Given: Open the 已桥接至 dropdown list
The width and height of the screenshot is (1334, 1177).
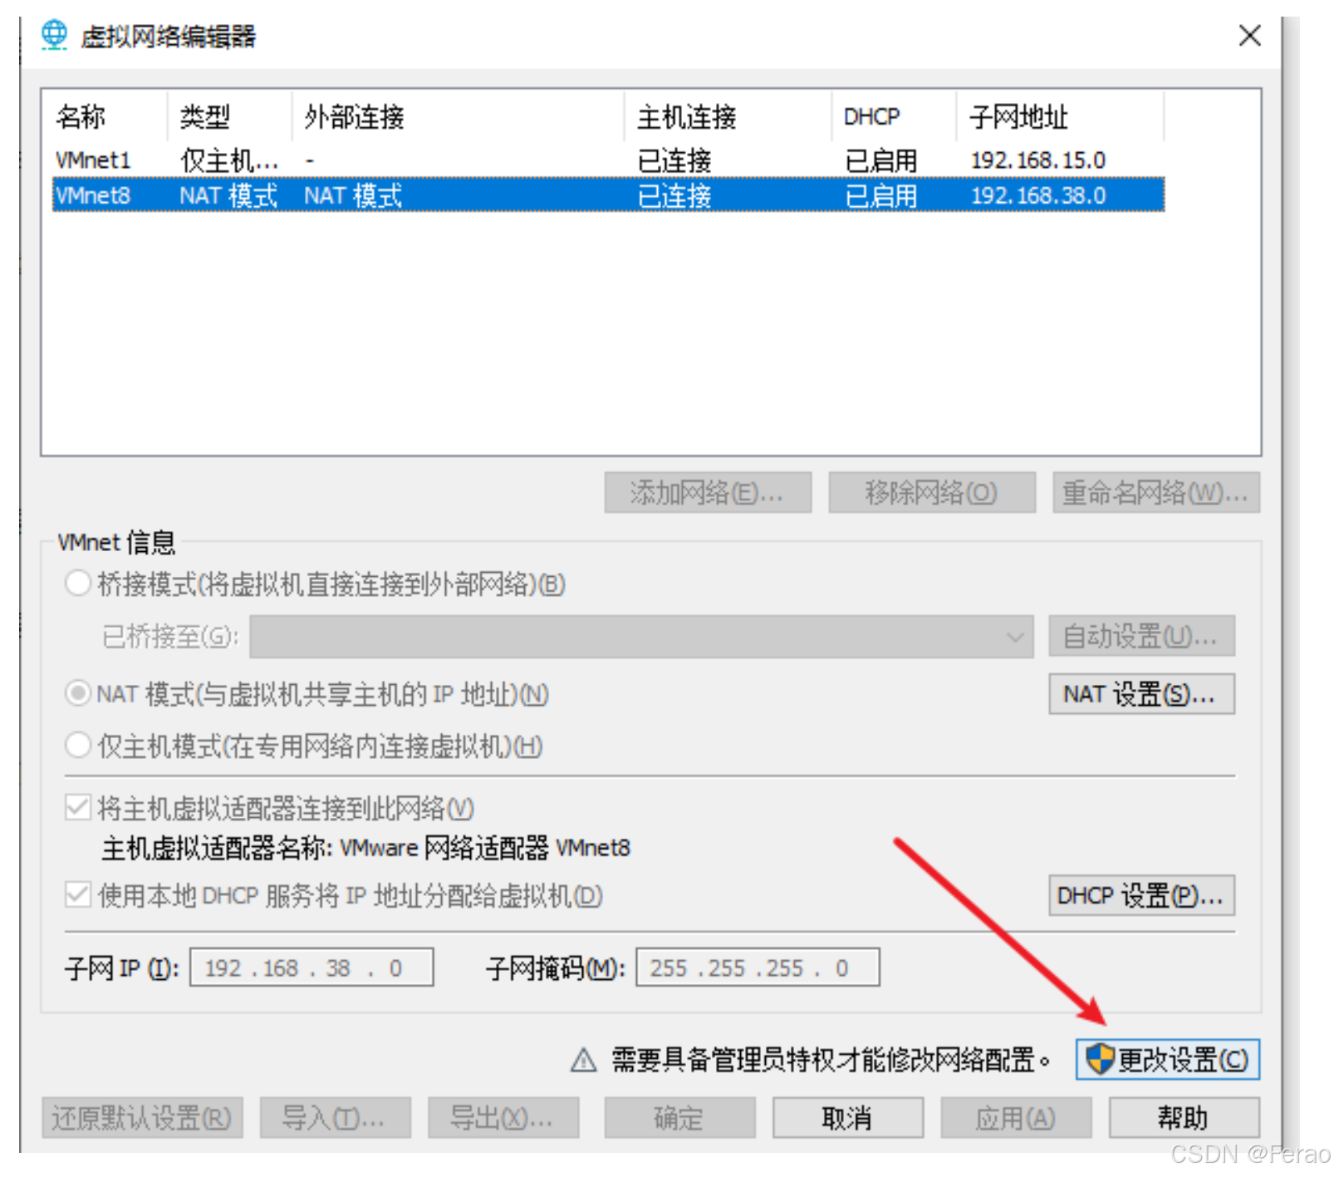Looking at the screenshot, I should [642, 637].
